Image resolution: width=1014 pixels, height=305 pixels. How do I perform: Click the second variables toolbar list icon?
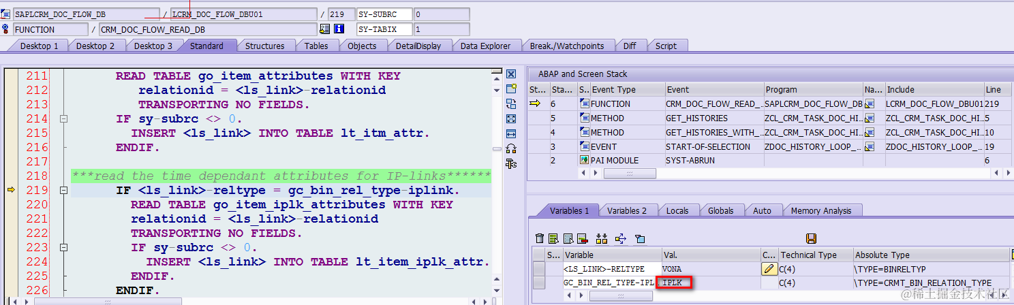pos(554,238)
